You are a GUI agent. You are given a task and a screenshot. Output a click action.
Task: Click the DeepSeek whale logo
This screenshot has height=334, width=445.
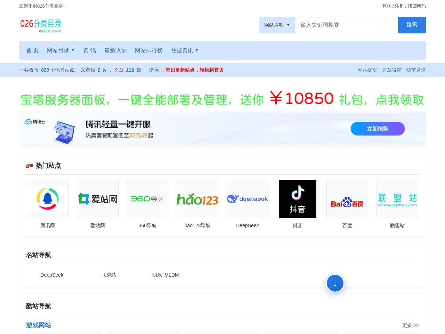(x=247, y=199)
